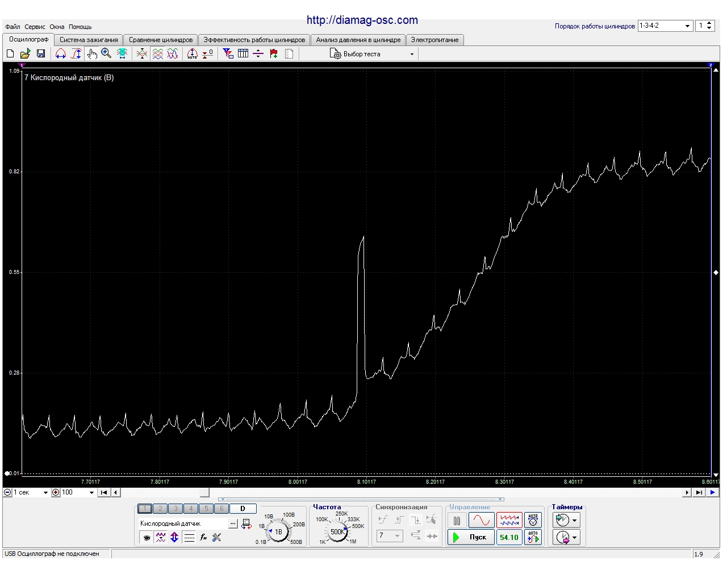Click the red flag marker icon
This screenshot has width=727, height=561.
coord(274,53)
